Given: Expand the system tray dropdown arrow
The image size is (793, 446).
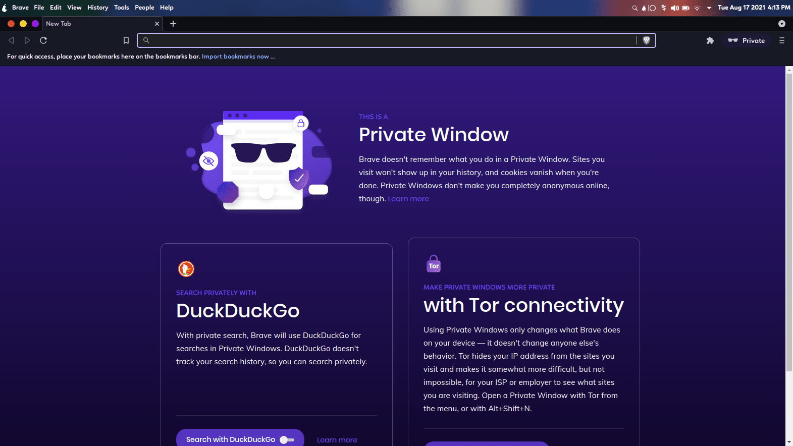Looking at the screenshot, I should (x=709, y=8).
